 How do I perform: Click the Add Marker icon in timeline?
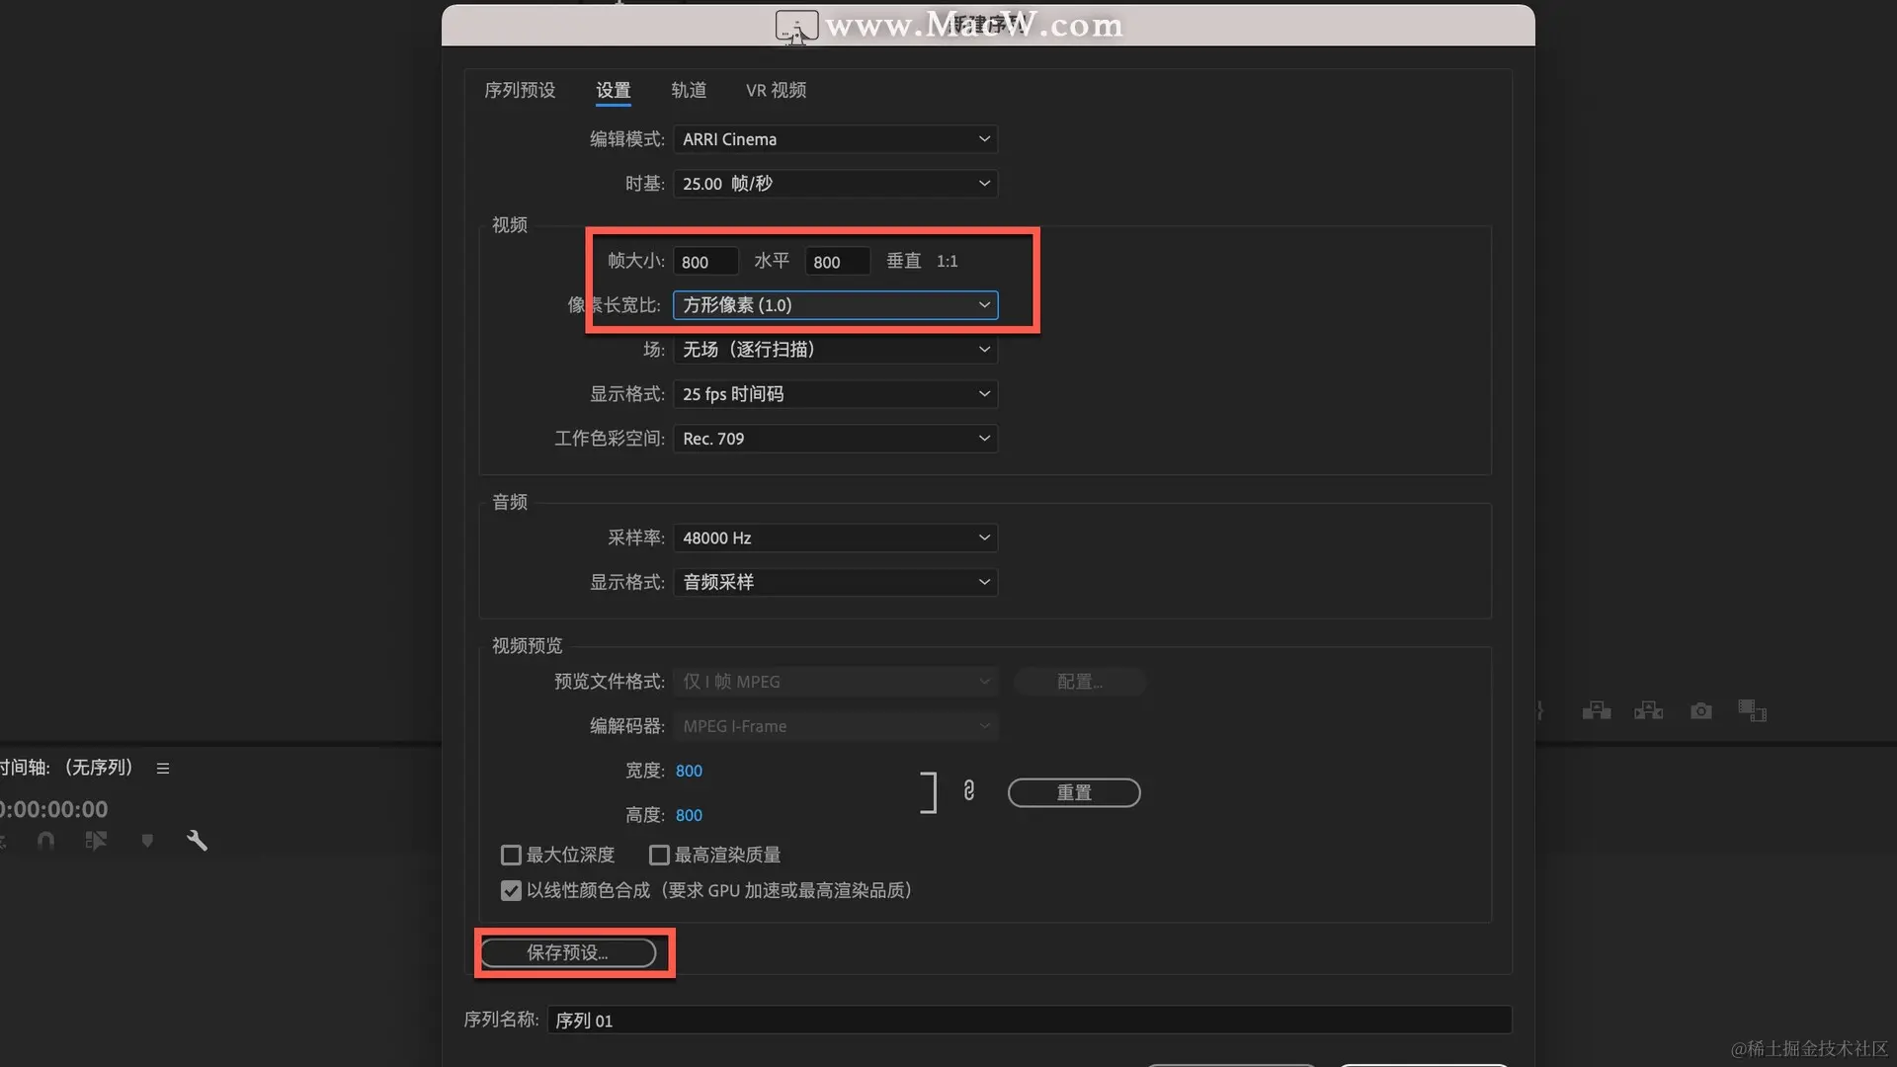click(x=147, y=841)
